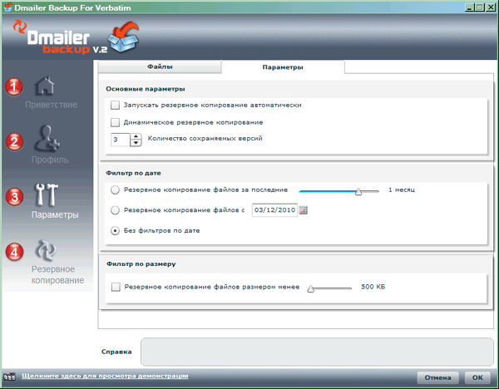Click the red step 4 badge
The height and width of the screenshot is (389, 499).
point(14,252)
